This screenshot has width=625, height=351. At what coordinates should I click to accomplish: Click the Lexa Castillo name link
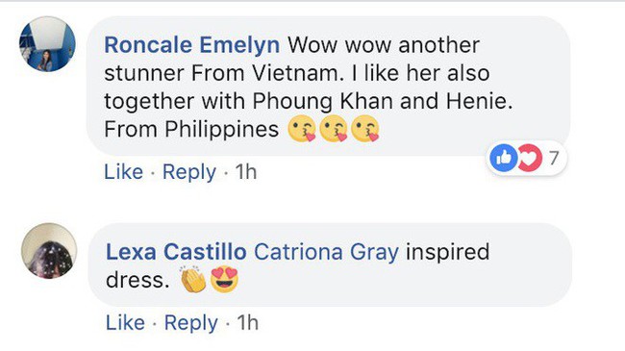click(x=176, y=252)
